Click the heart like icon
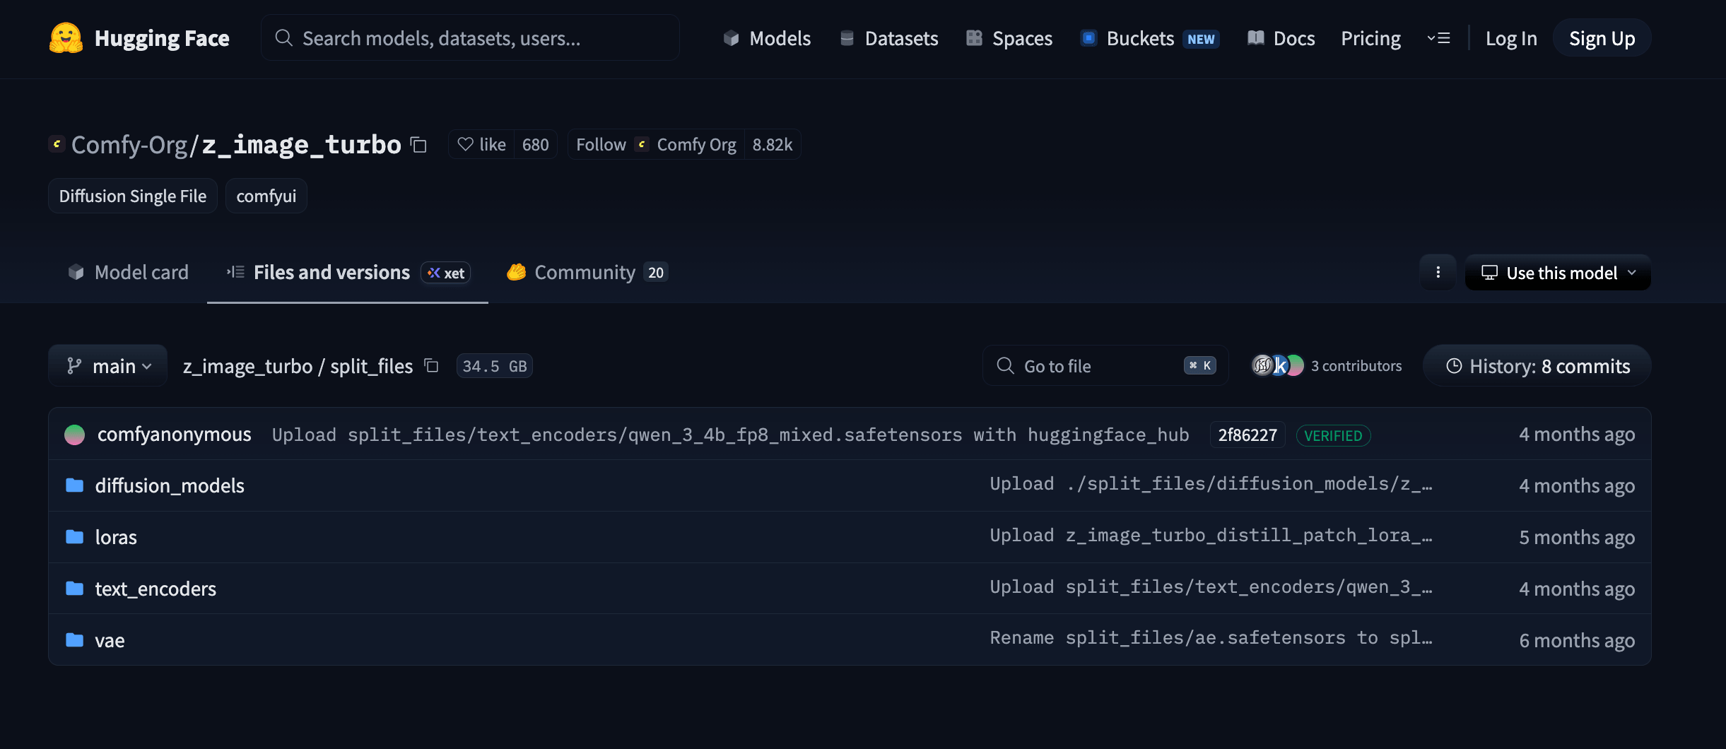Image resolution: width=1726 pixels, height=749 pixels. coord(465,144)
